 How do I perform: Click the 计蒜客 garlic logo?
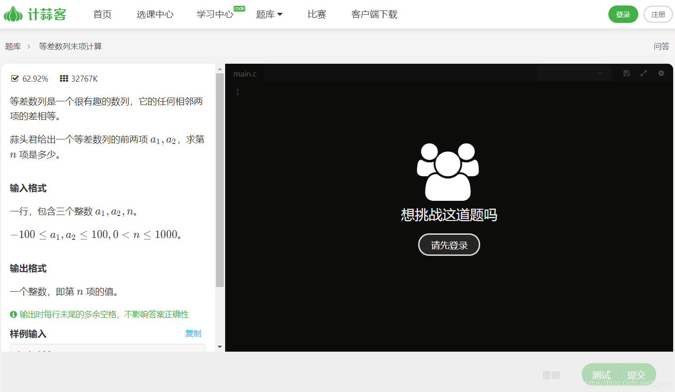[x=35, y=14]
